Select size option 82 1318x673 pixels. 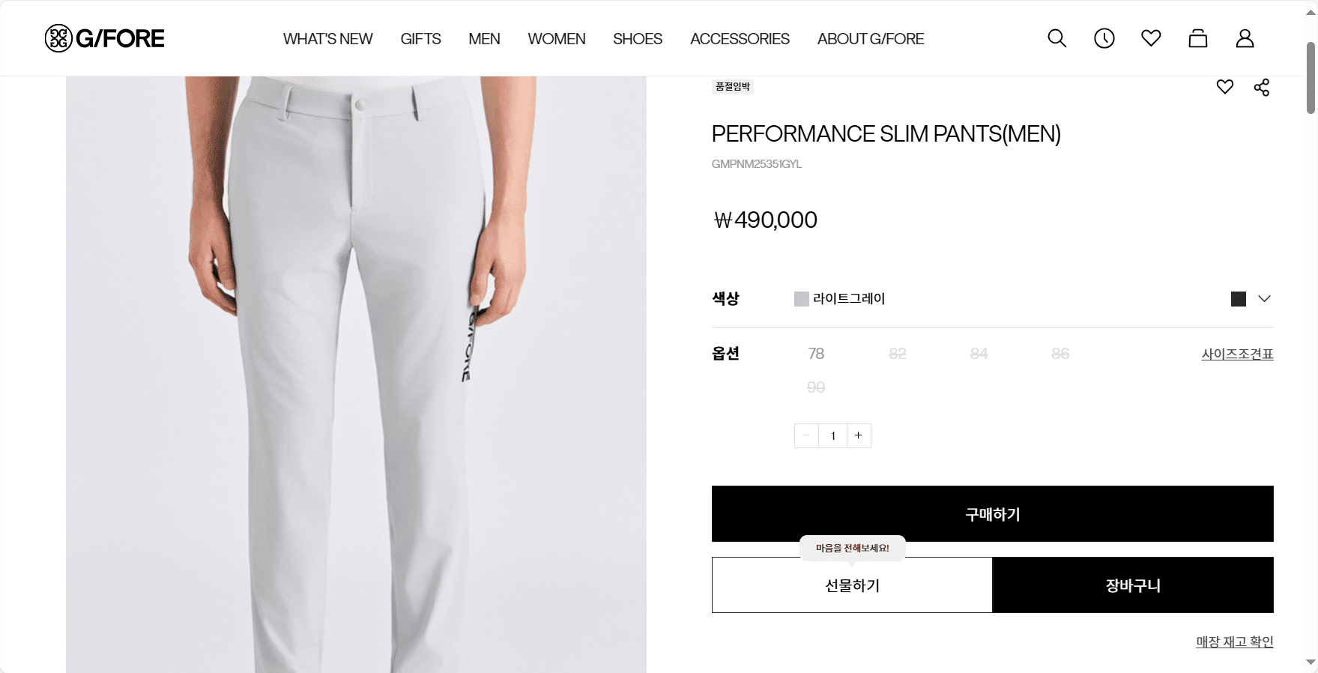[897, 354]
